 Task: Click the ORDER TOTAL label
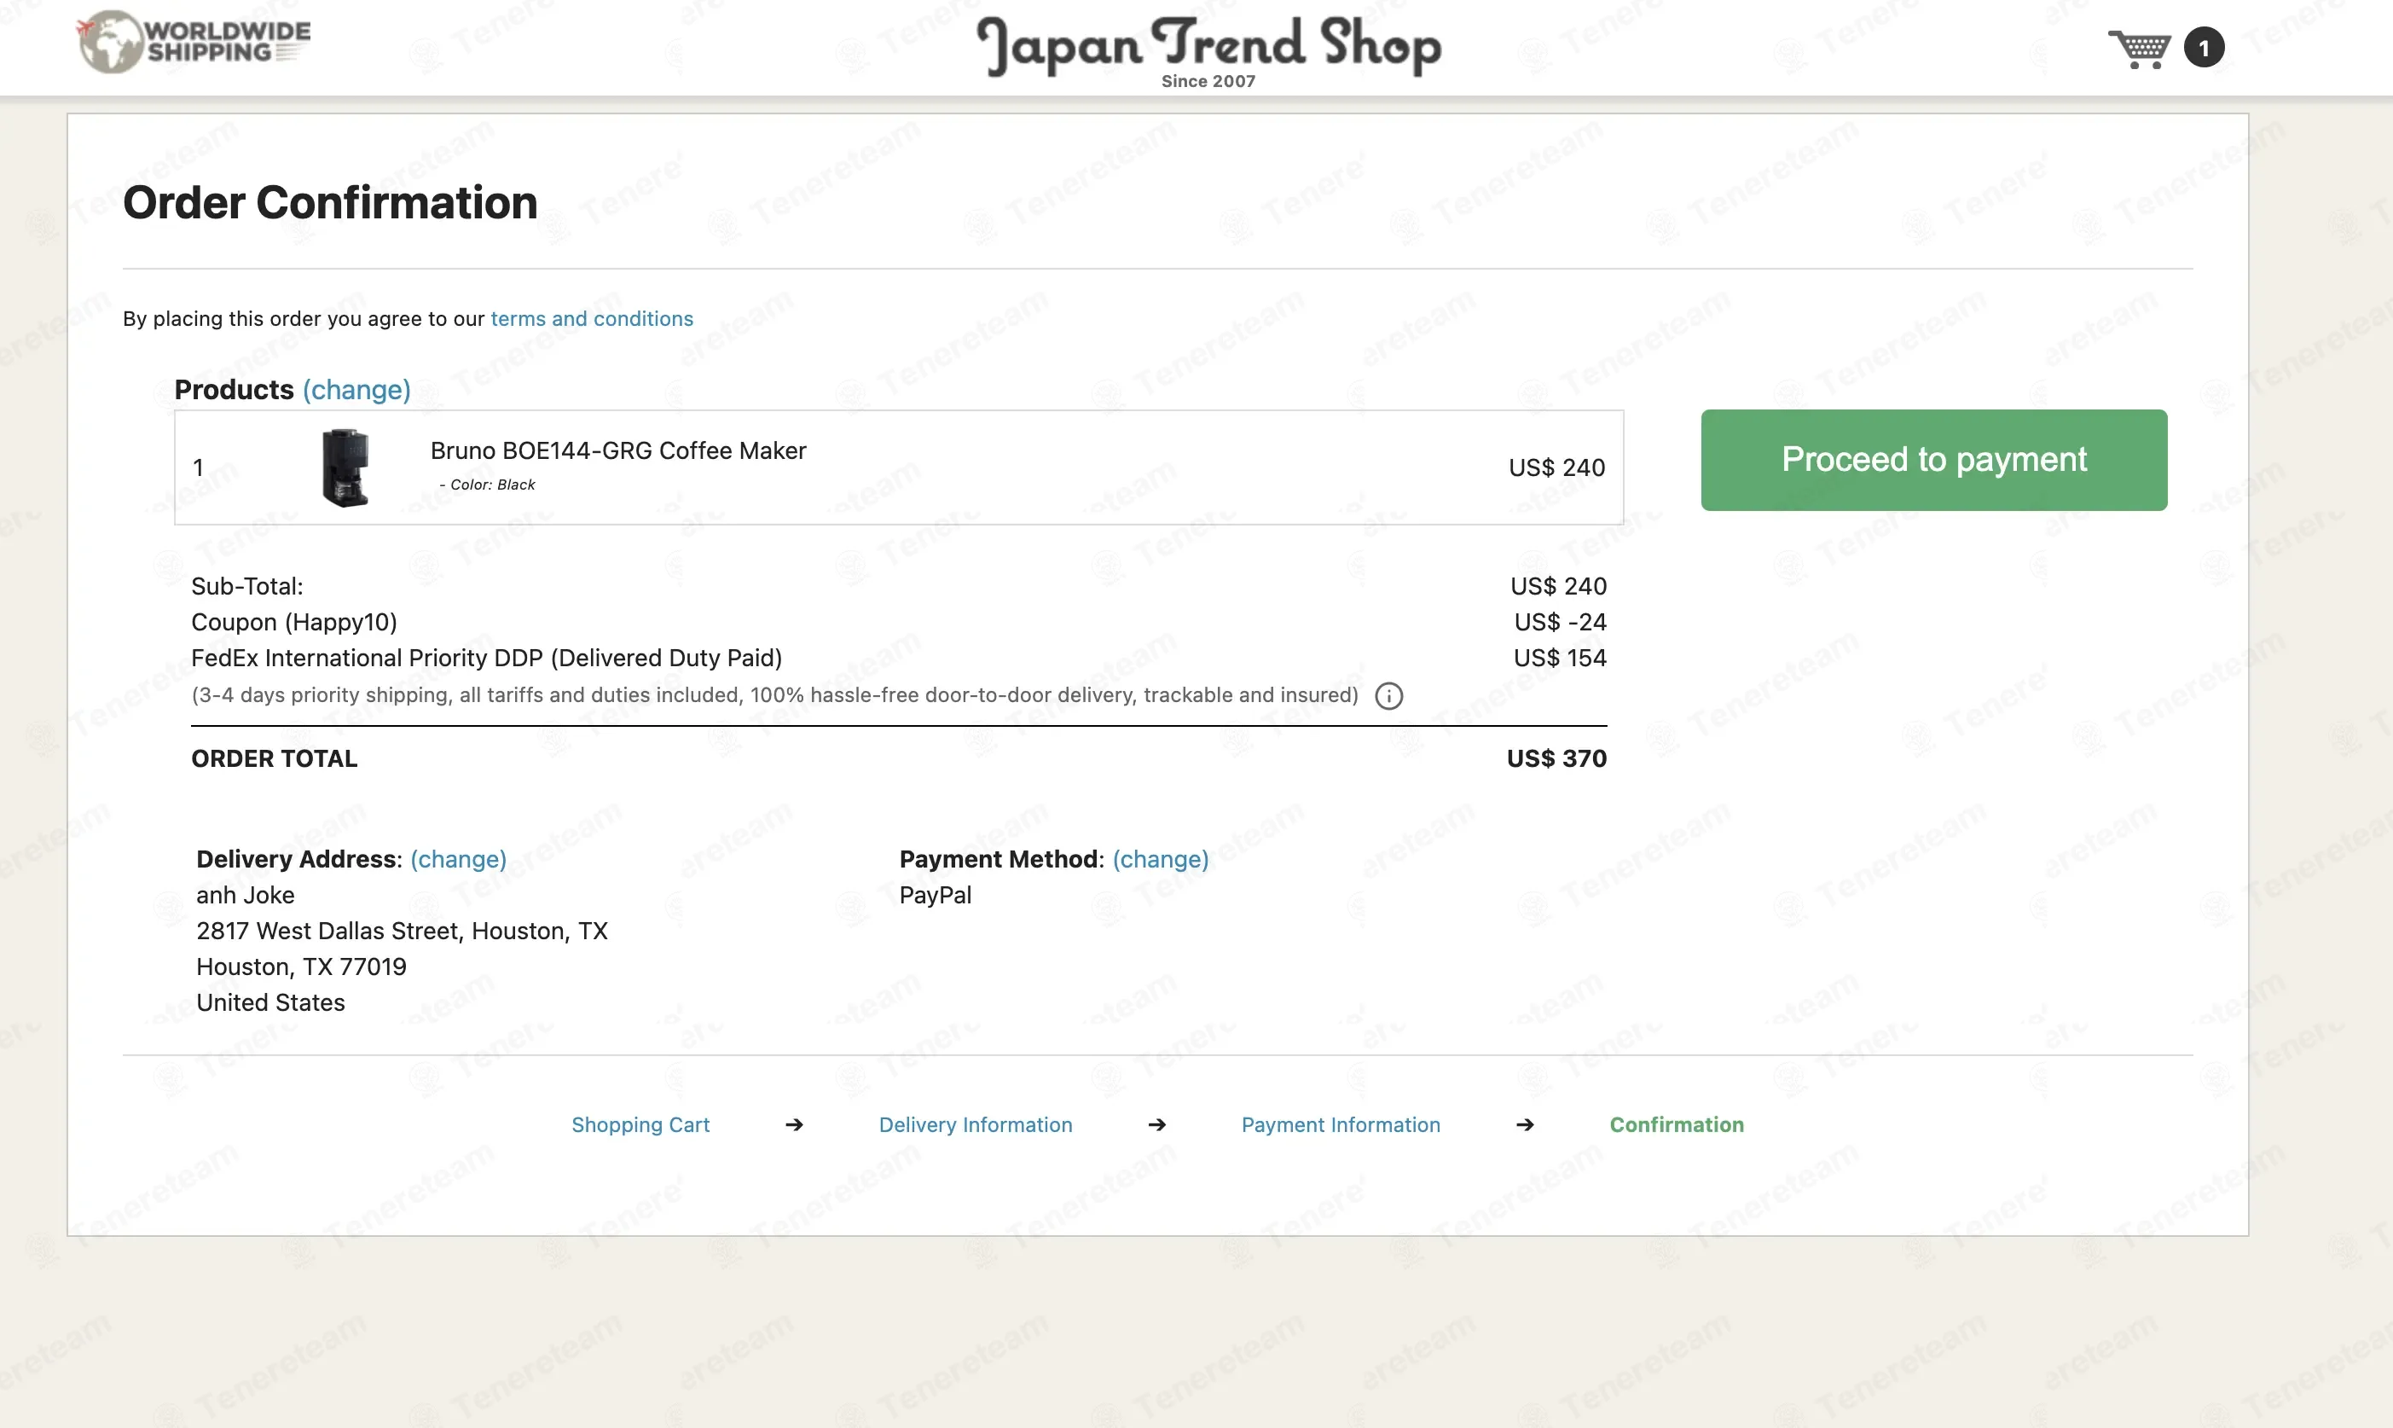point(274,759)
